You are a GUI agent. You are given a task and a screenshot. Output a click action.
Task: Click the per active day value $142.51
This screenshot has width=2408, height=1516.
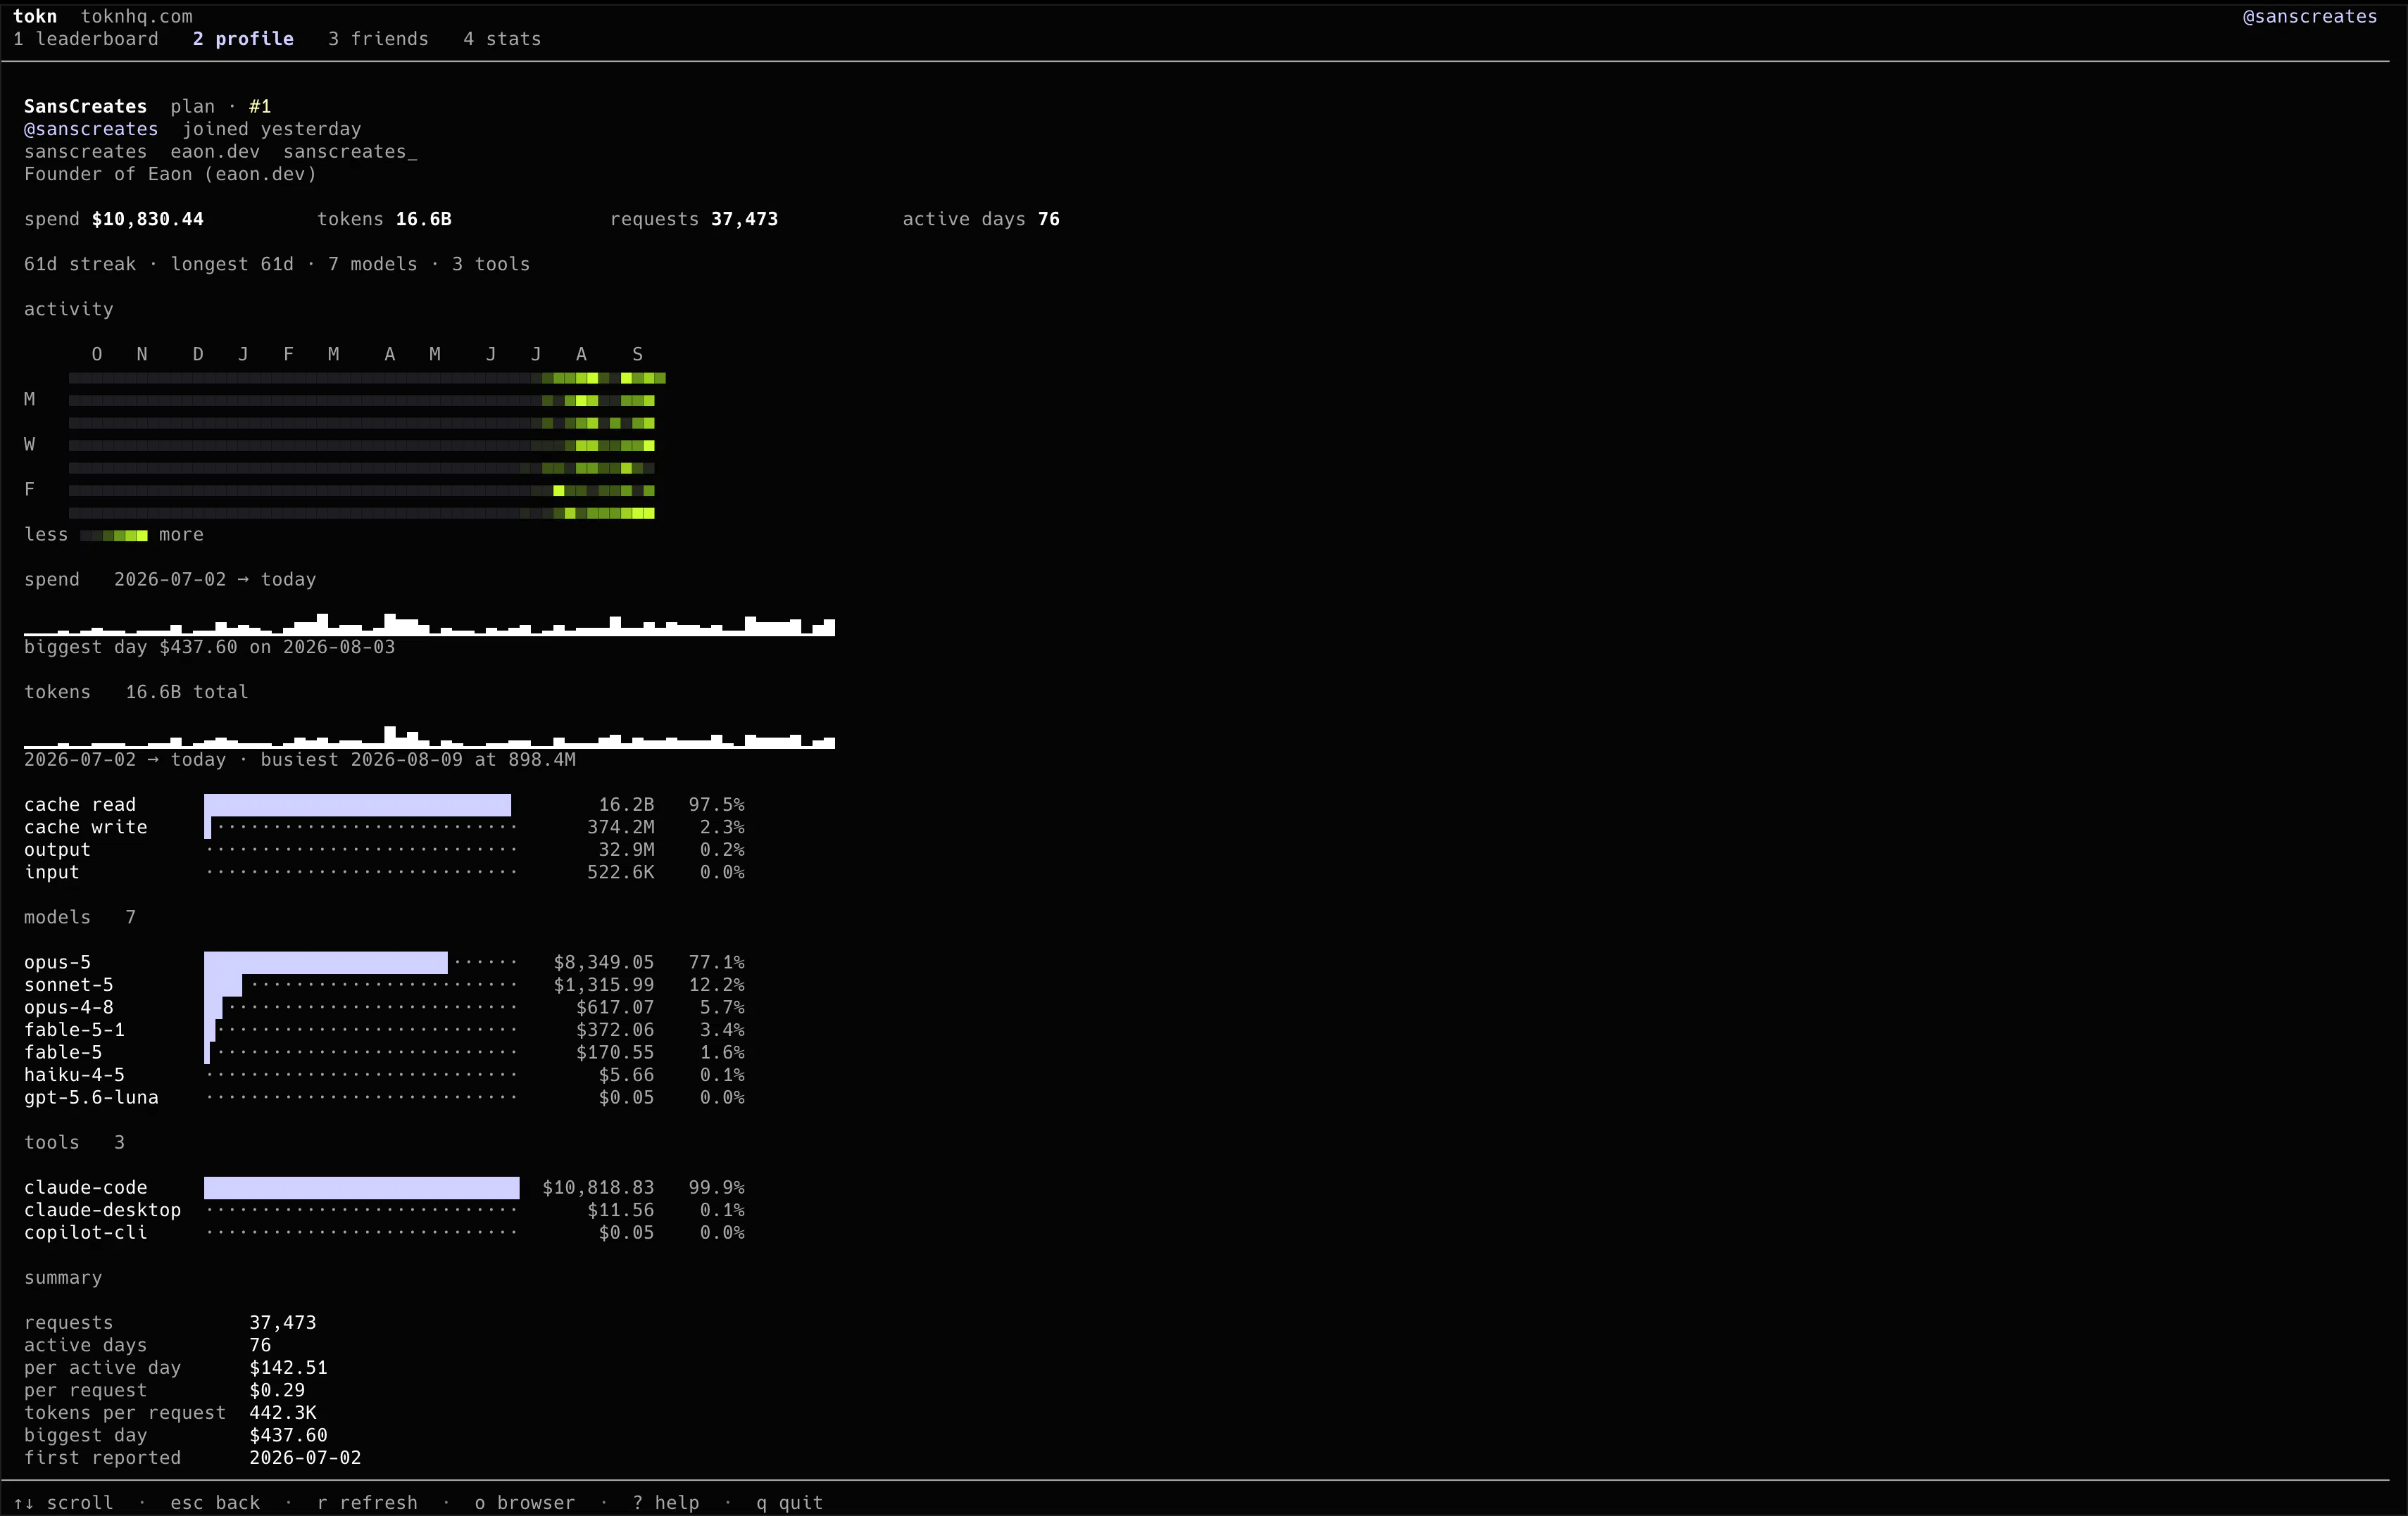tap(288, 1368)
